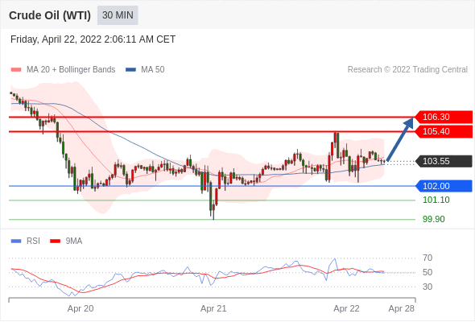Select the Apr 21 date marker
Screen dimensions: 475x322
pyautogui.click(x=213, y=308)
